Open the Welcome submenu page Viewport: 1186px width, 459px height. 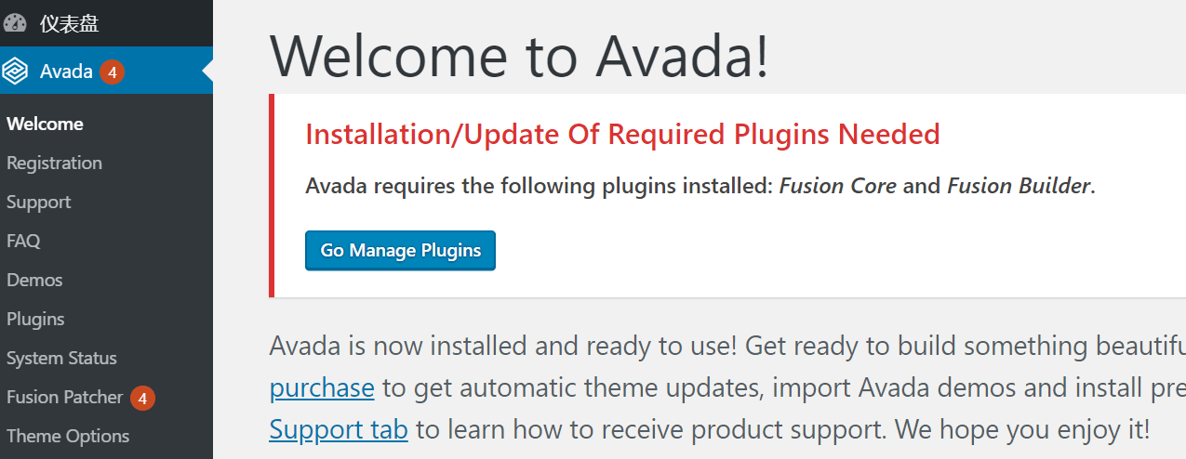click(x=45, y=125)
